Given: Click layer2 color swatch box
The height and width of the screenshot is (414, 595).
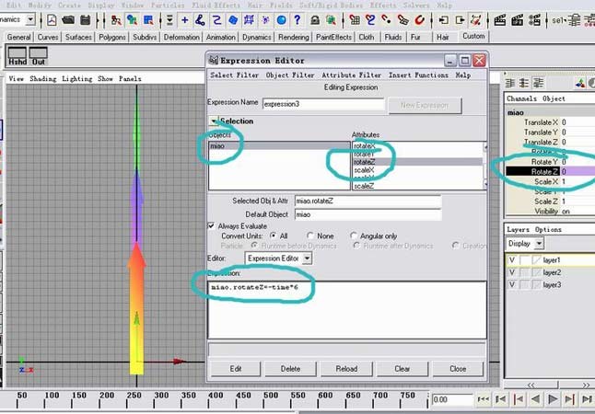Looking at the screenshot, I should click(x=537, y=272).
